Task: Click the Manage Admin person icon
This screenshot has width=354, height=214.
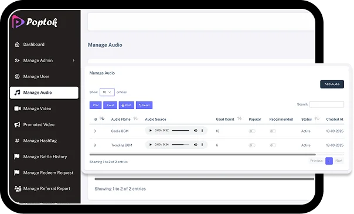Action: point(17,60)
